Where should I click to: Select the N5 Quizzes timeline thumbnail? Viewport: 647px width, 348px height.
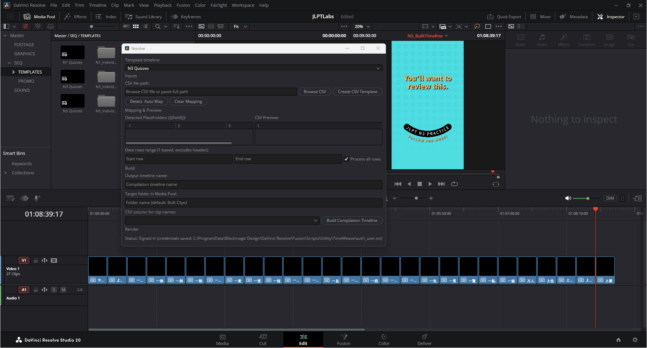pos(72,101)
